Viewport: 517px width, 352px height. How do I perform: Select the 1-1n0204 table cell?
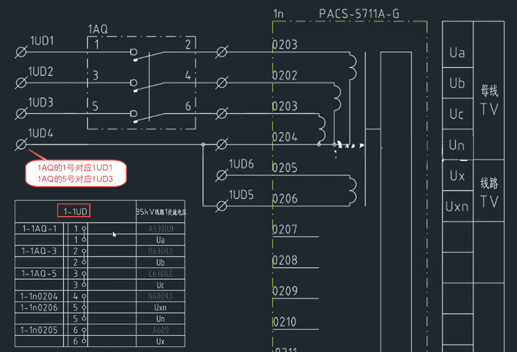coord(39,297)
